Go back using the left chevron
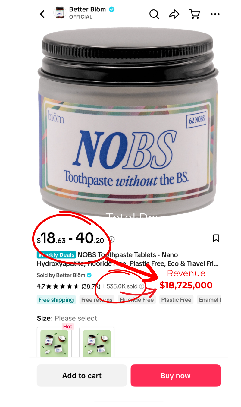The image size is (241, 407). [42, 14]
